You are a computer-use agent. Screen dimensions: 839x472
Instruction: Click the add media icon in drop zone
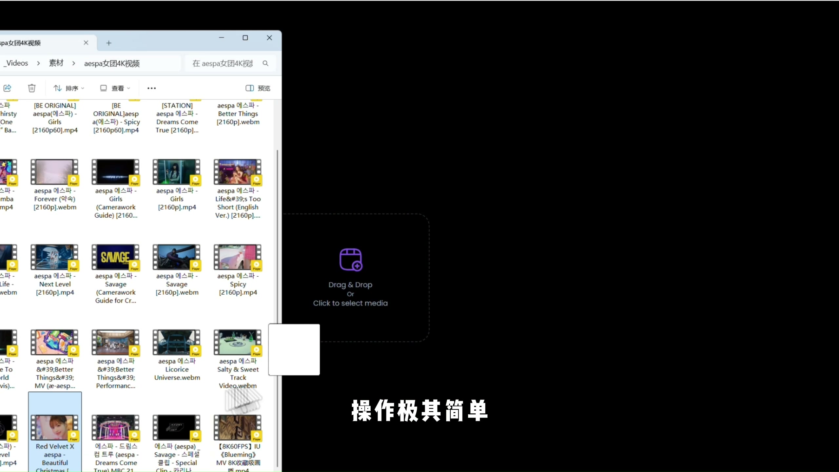point(350,259)
